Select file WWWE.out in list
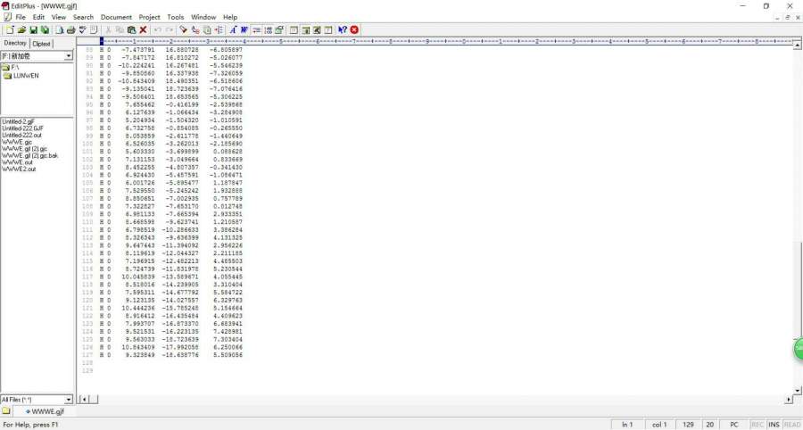Viewport: 803px width, 430px height. click(x=17, y=162)
